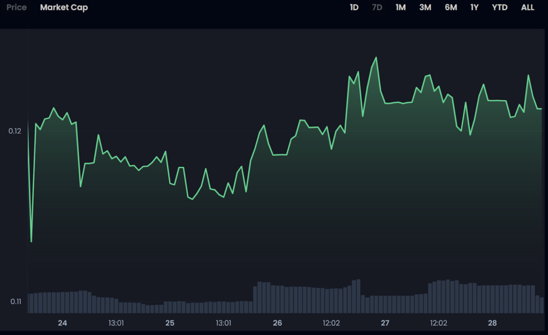Viewport: 548px width, 335px height.
Task: Choose the 1M time range
Action: coord(400,7)
